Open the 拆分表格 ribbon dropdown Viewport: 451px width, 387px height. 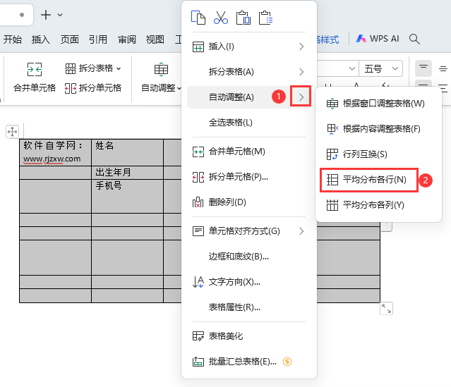pyautogui.click(x=93, y=68)
